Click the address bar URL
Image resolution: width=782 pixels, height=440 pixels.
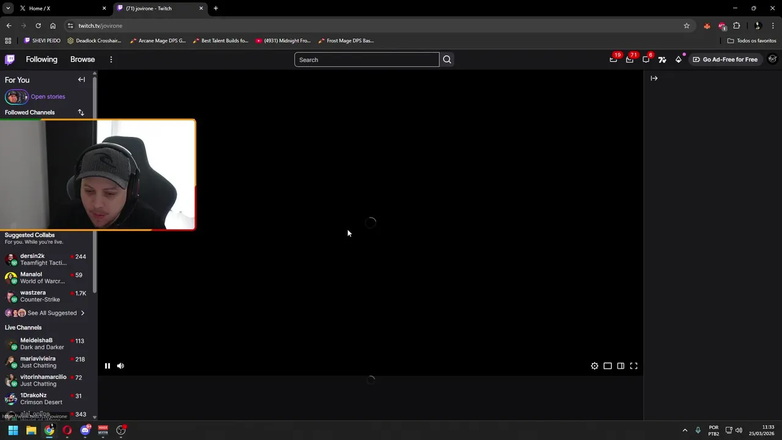pos(100,26)
